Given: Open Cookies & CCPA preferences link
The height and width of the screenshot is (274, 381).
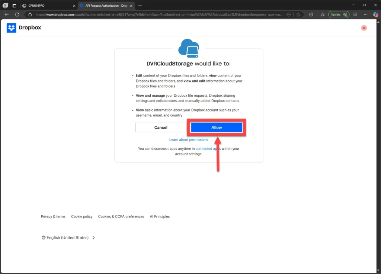Looking at the screenshot, I should coord(121,216).
